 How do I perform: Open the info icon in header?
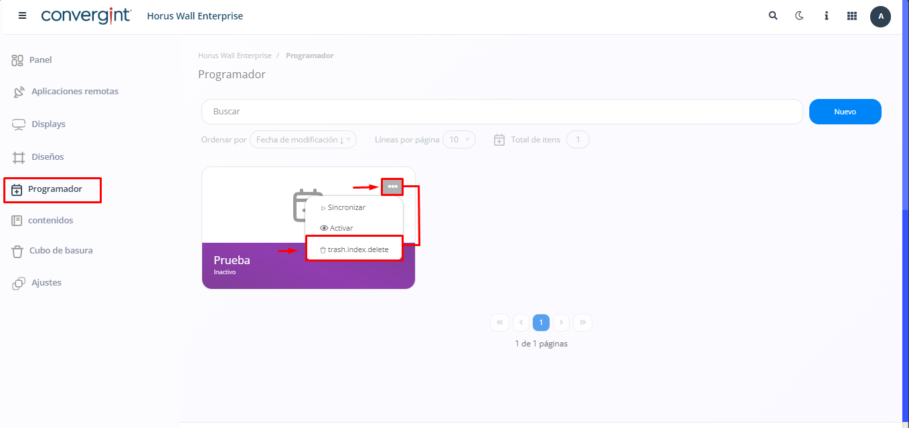826,16
